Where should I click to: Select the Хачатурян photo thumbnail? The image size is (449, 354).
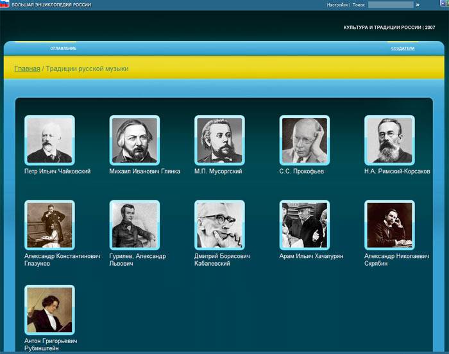(305, 225)
